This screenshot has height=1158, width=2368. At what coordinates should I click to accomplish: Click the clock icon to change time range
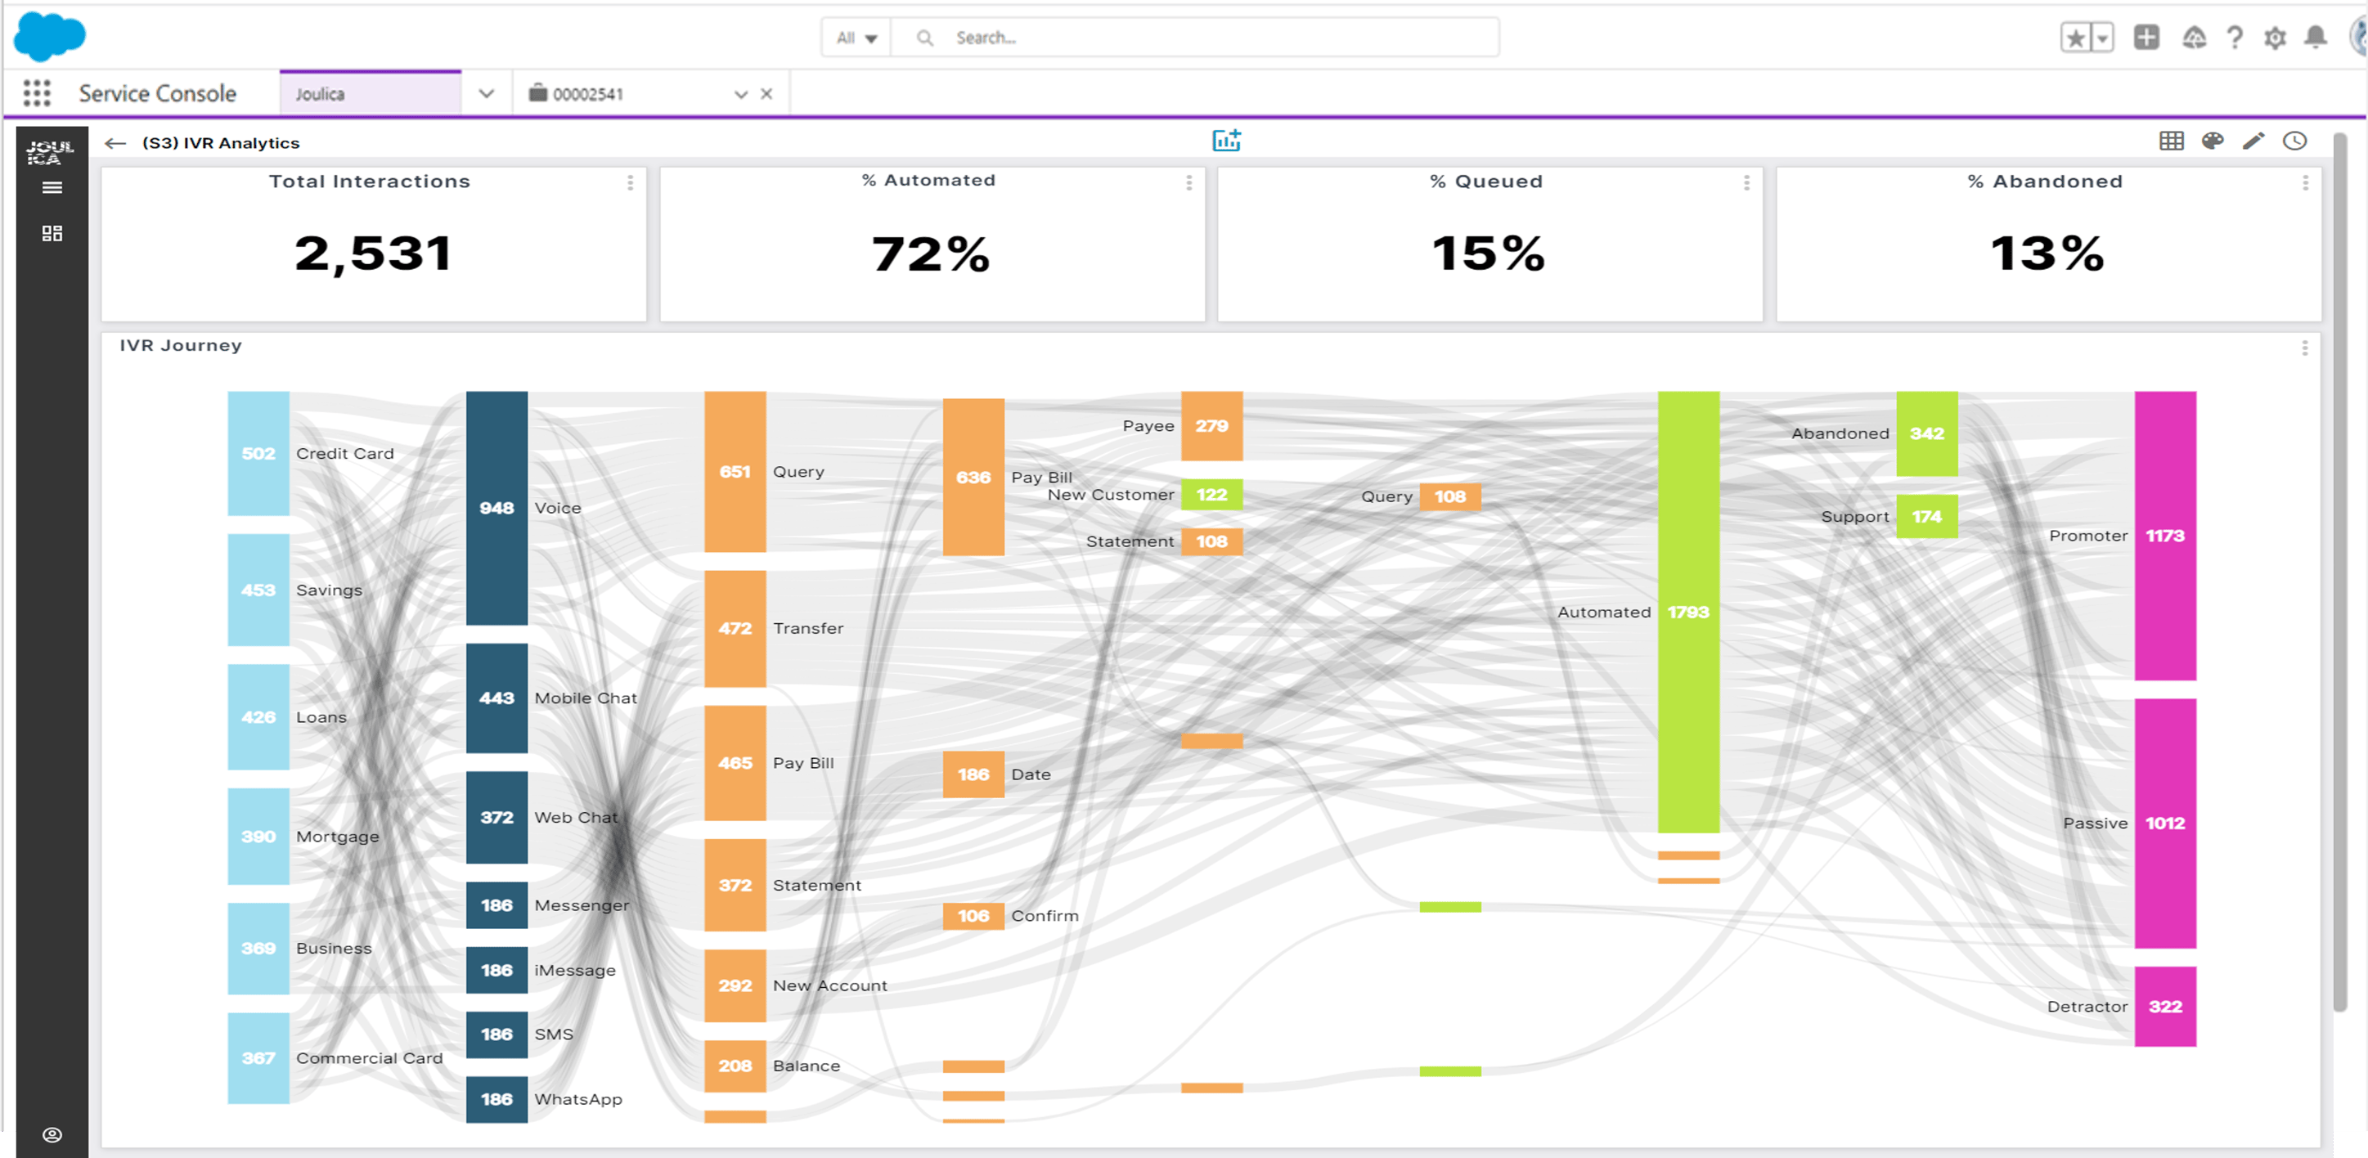coord(2295,141)
